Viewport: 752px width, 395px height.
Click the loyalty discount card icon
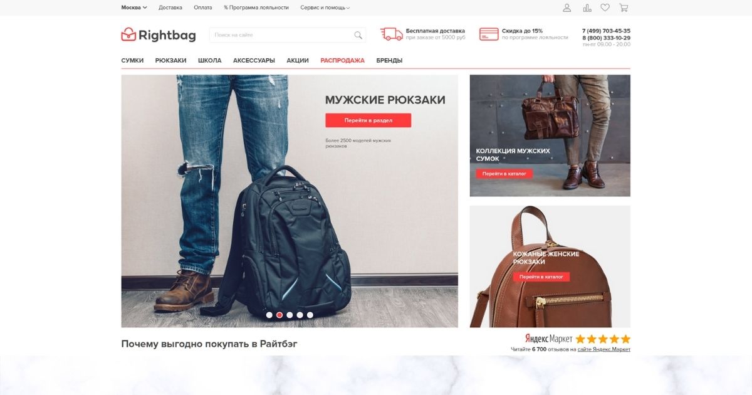click(x=489, y=34)
